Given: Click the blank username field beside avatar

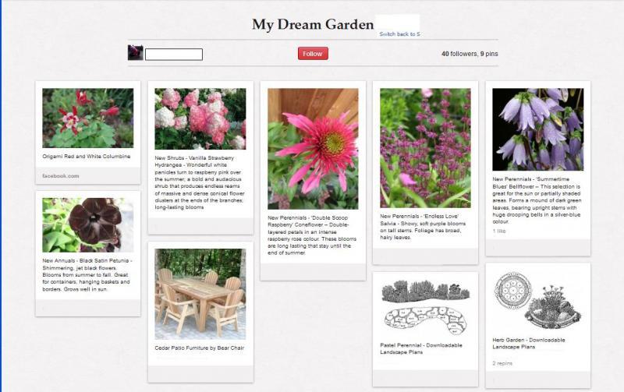Looking at the screenshot, I should click(x=174, y=55).
